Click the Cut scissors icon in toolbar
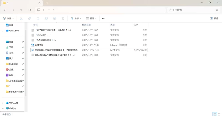222x116 pixels. [x=21, y=18]
